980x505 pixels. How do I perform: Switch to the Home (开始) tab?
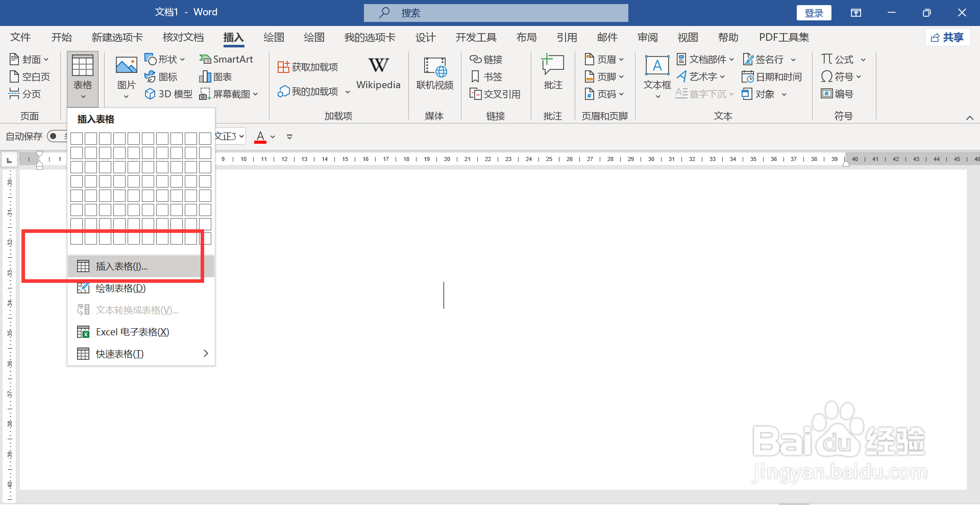click(62, 37)
